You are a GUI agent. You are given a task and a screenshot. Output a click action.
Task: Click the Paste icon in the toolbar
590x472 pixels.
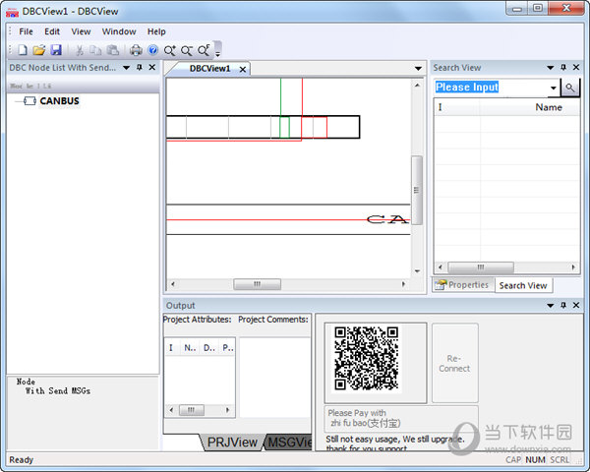point(112,50)
